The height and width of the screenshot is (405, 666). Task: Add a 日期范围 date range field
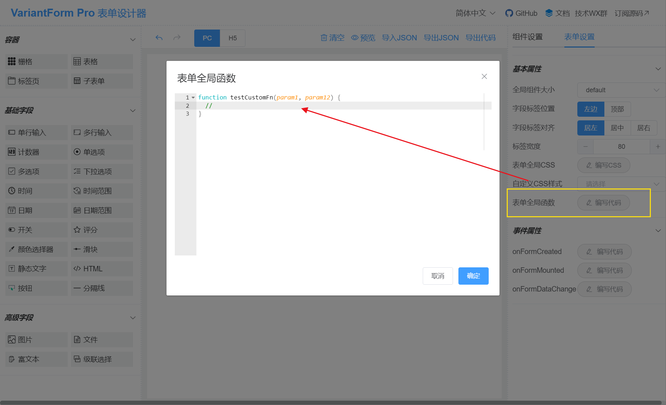(x=102, y=210)
